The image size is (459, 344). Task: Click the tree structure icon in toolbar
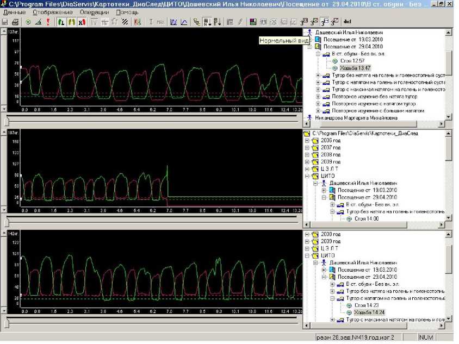click(197, 22)
